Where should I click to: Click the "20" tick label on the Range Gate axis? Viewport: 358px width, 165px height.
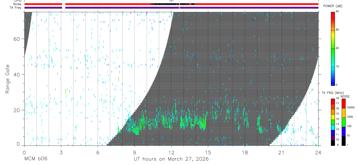(17, 110)
